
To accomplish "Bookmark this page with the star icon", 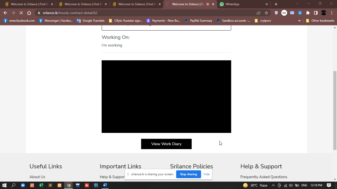I will tap(266, 13).
